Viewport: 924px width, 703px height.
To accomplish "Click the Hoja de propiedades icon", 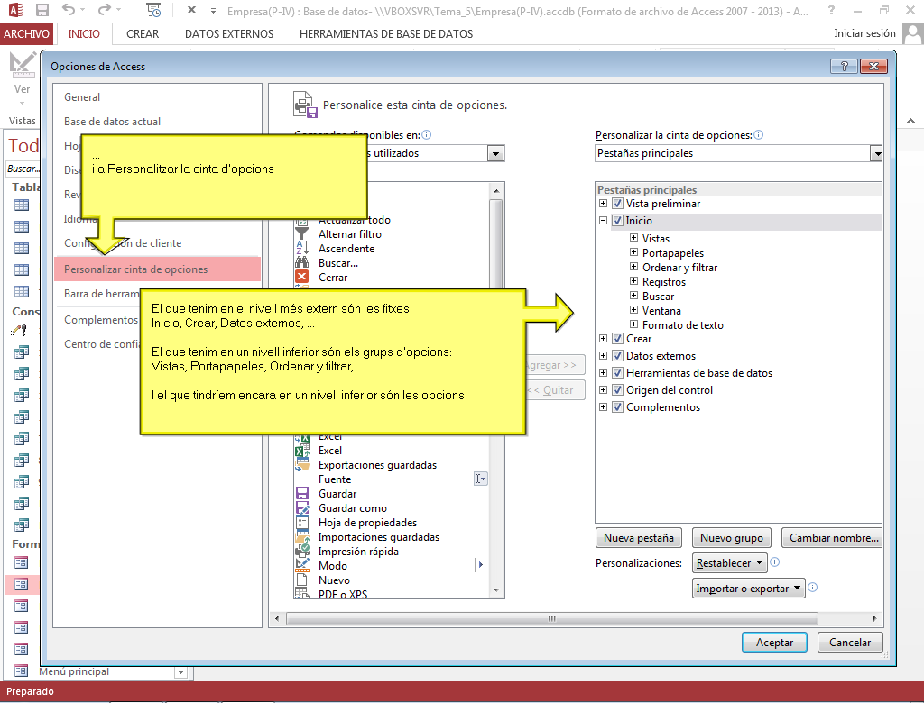I will pyautogui.click(x=301, y=522).
